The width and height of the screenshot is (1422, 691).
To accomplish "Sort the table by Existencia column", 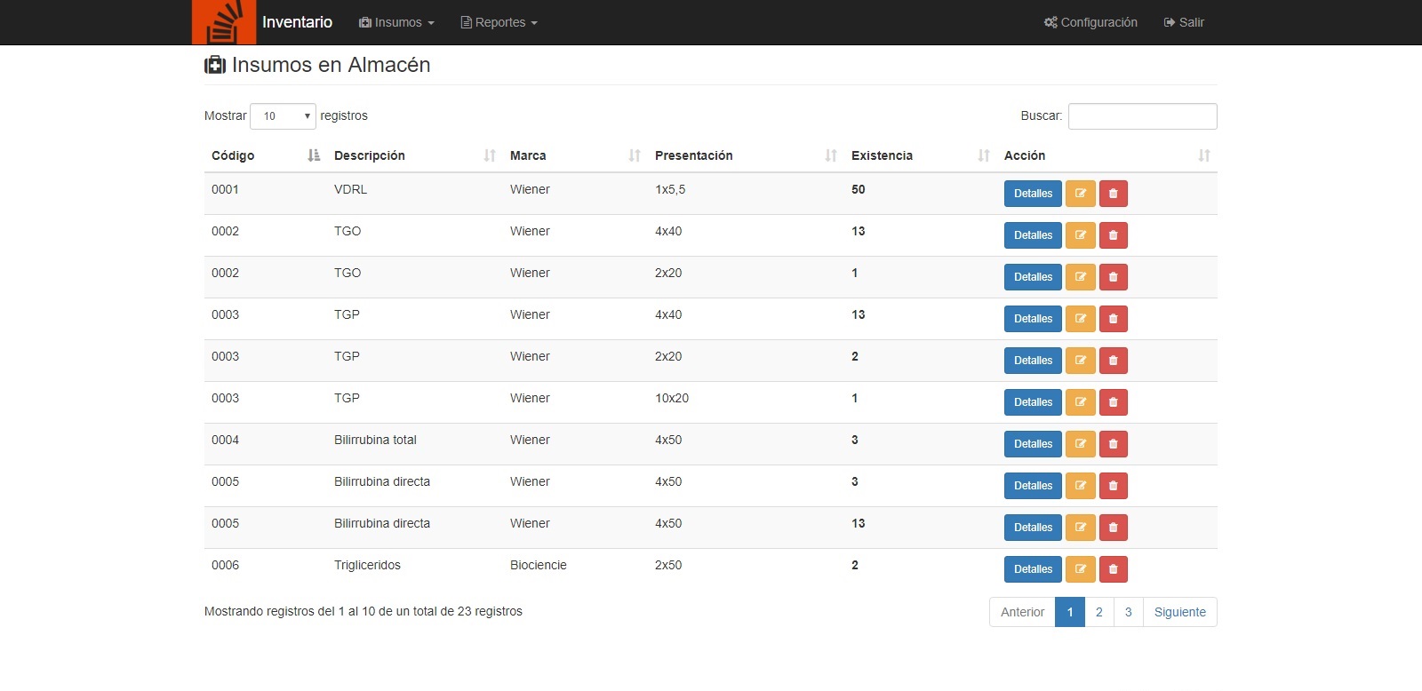I will tap(921, 155).
